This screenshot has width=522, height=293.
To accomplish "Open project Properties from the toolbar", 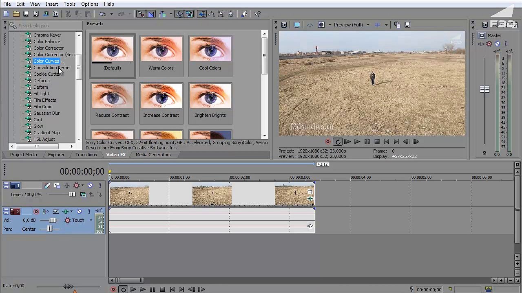I will point(56,14).
